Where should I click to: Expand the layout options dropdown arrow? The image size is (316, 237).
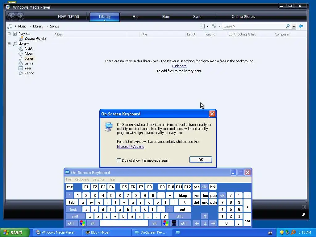pos(208,27)
